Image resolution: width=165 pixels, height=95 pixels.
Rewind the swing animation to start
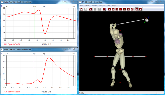pos(109,9)
